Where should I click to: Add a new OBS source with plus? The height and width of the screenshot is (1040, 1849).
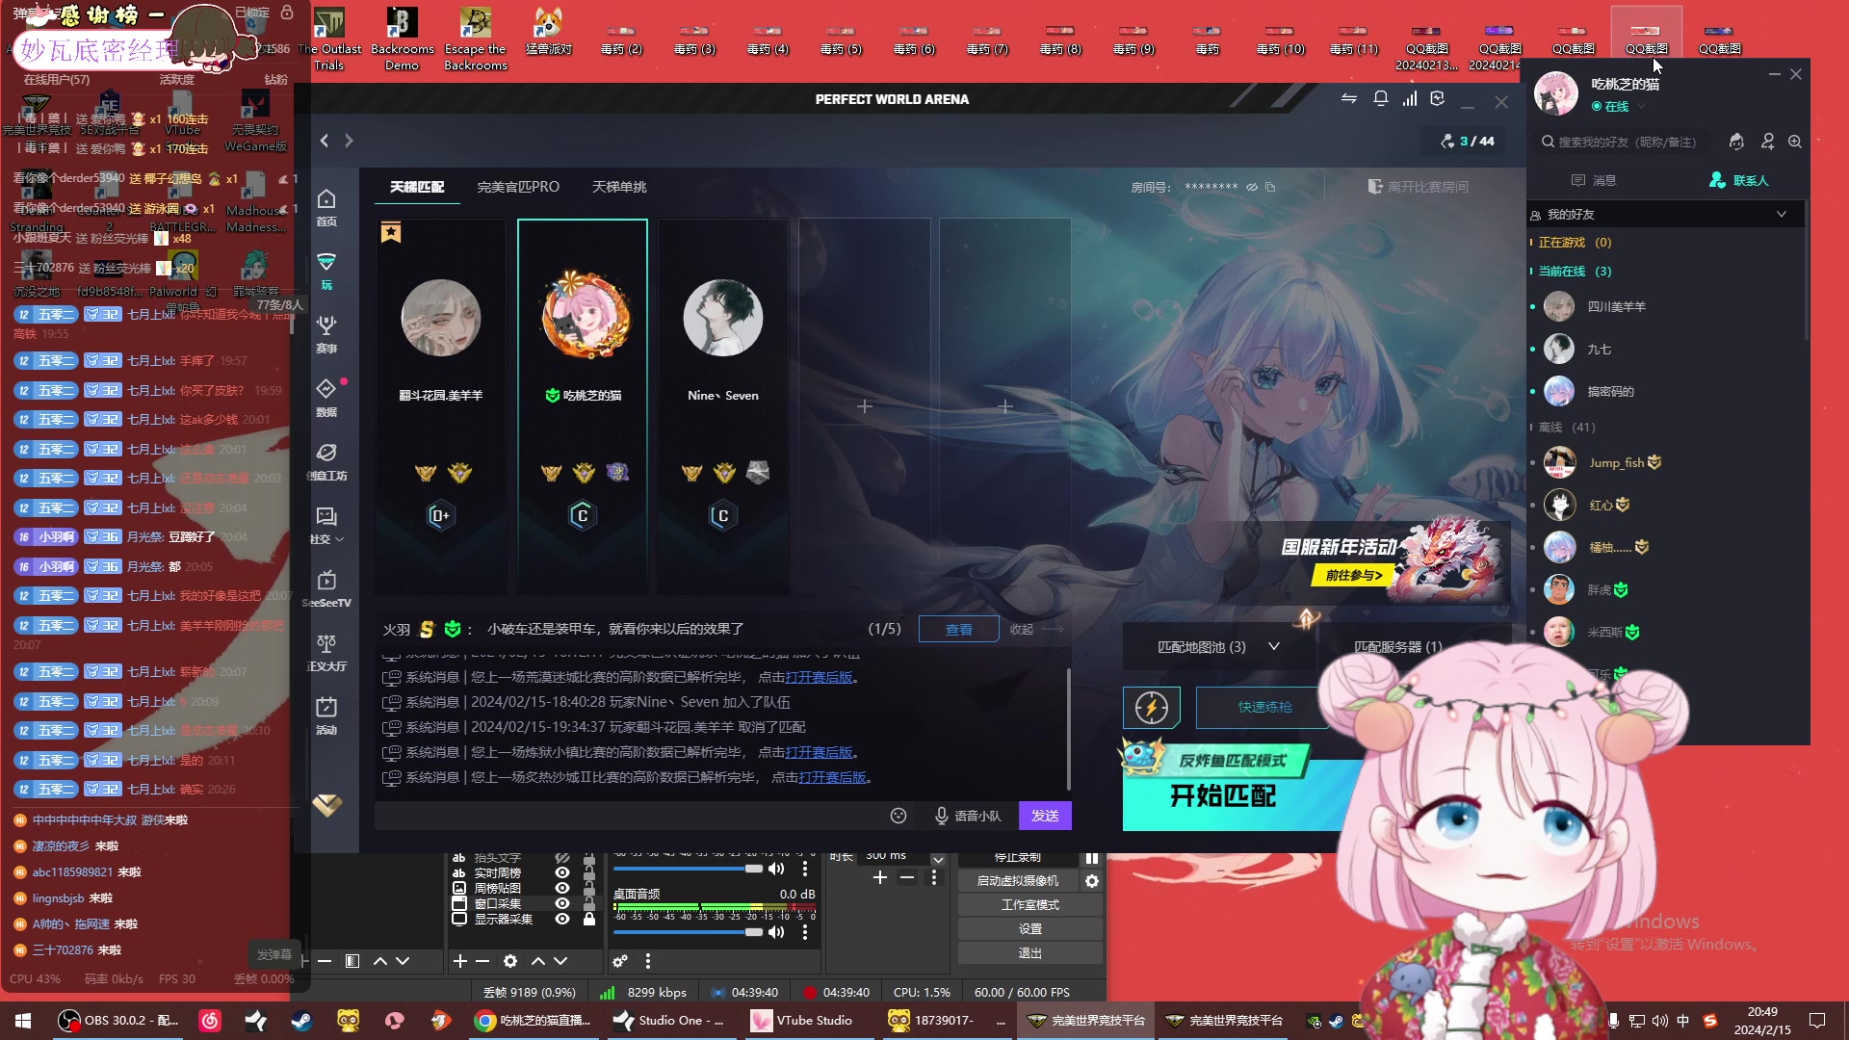tap(460, 961)
